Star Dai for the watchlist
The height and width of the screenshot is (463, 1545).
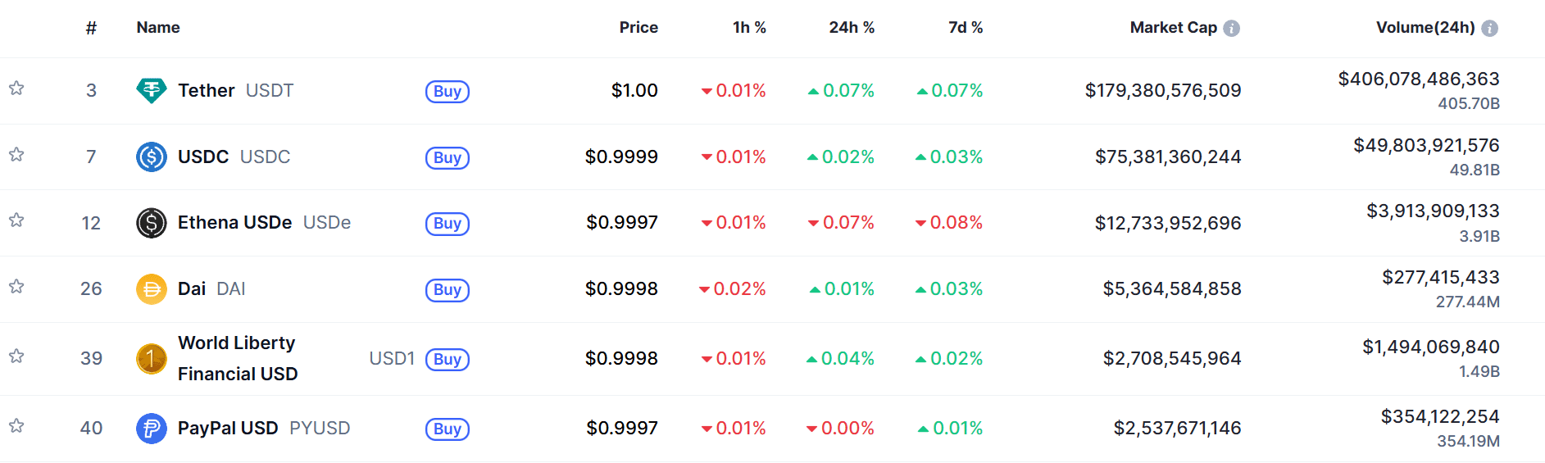tap(16, 287)
